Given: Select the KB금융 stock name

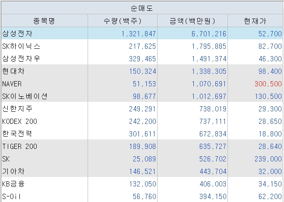Looking at the screenshot, I should (13, 184).
